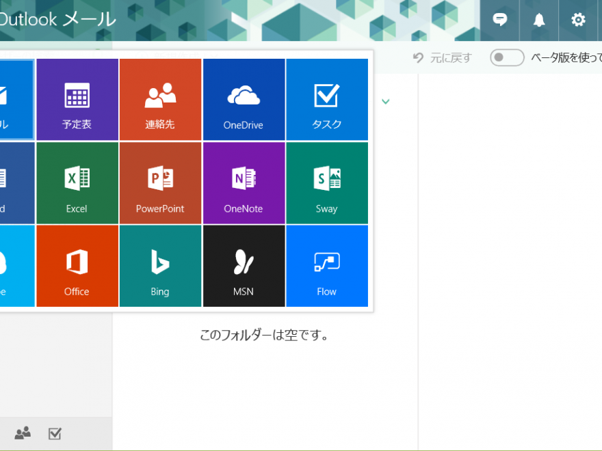Open the MSN tile
Screen dimensions: 602x451
click(x=244, y=266)
